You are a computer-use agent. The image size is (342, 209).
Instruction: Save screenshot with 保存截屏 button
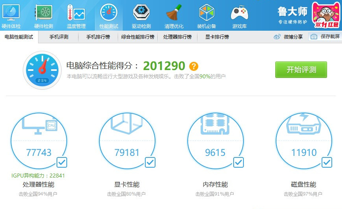325,37
